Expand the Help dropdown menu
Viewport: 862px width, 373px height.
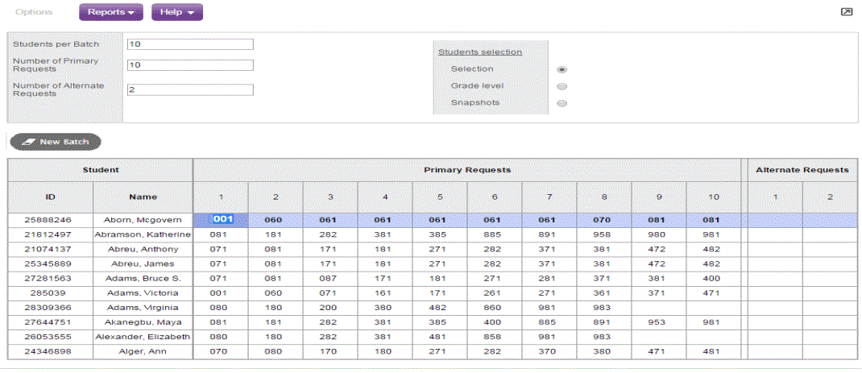[x=176, y=12]
